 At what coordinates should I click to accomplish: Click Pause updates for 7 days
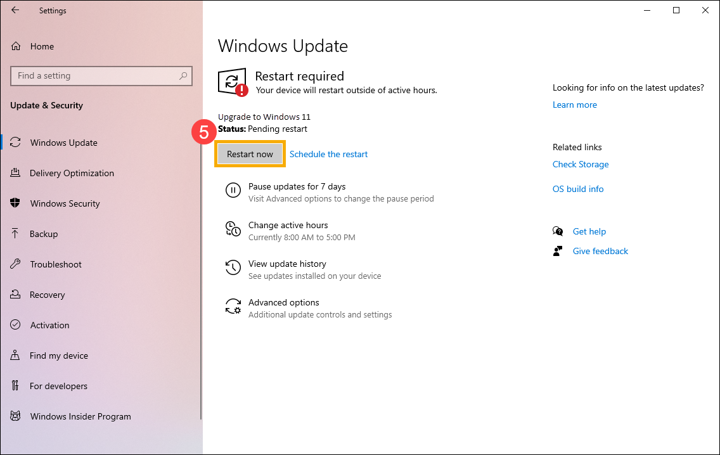point(297,186)
